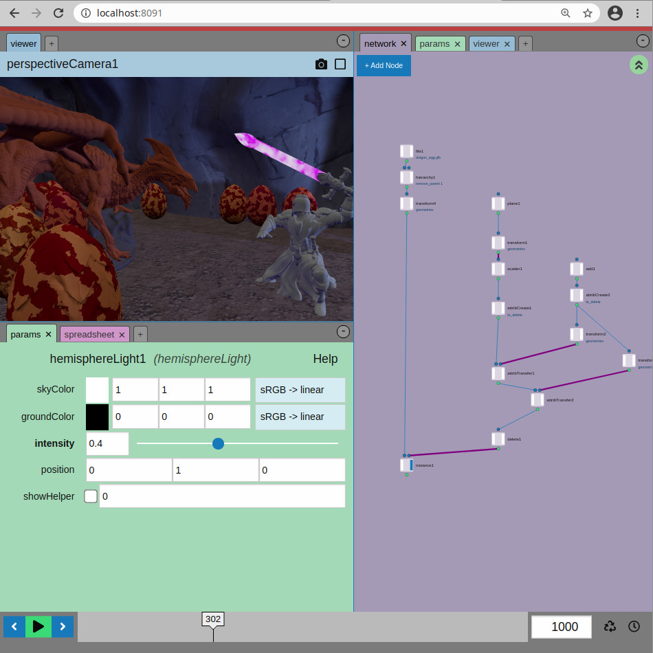Click perspectiveCamera1 camera title

coord(63,64)
